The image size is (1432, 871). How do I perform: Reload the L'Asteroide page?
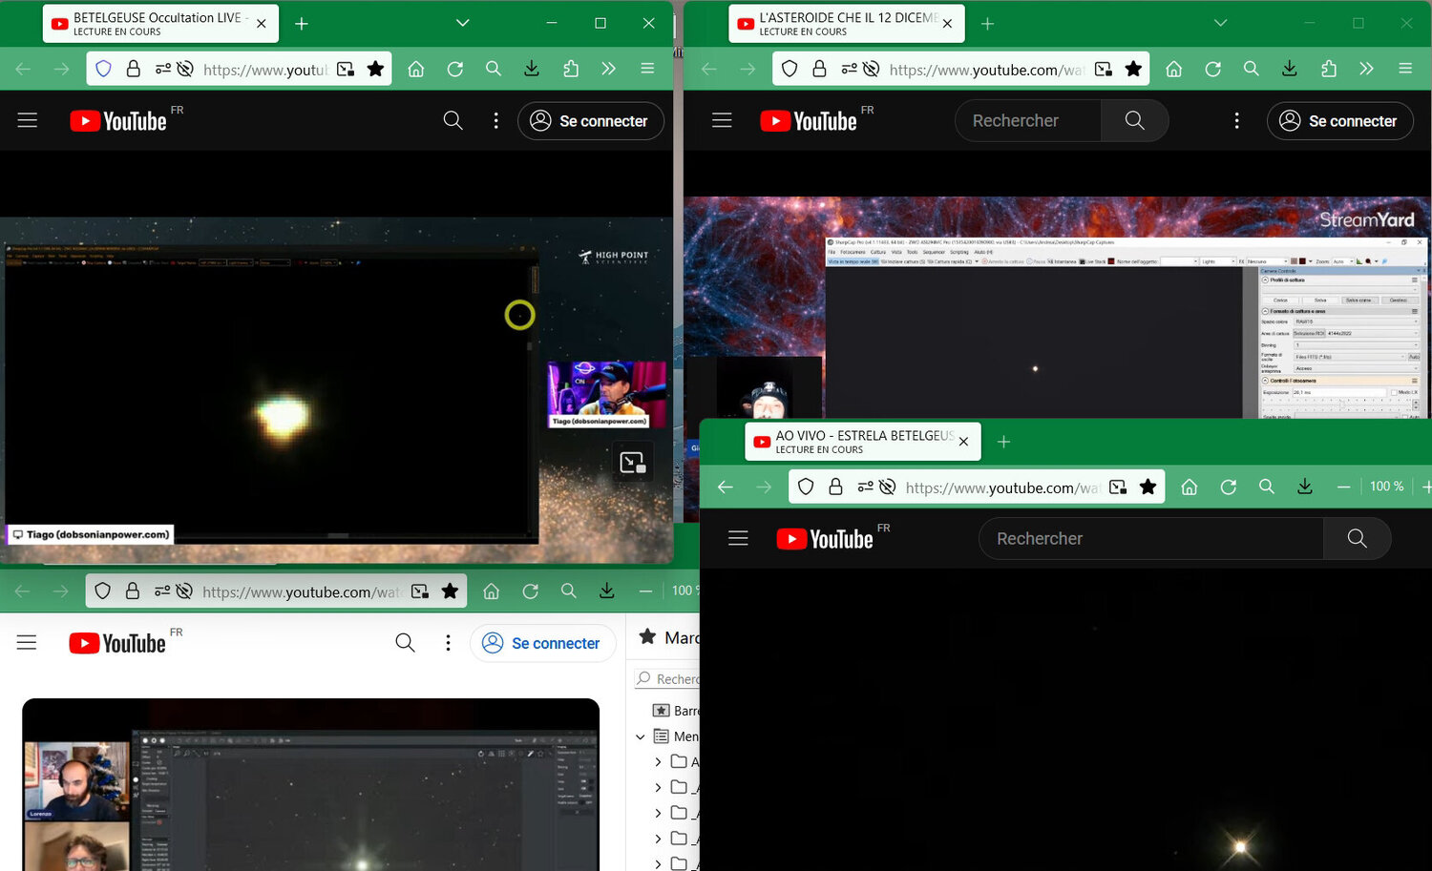[x=1213, y=69]
